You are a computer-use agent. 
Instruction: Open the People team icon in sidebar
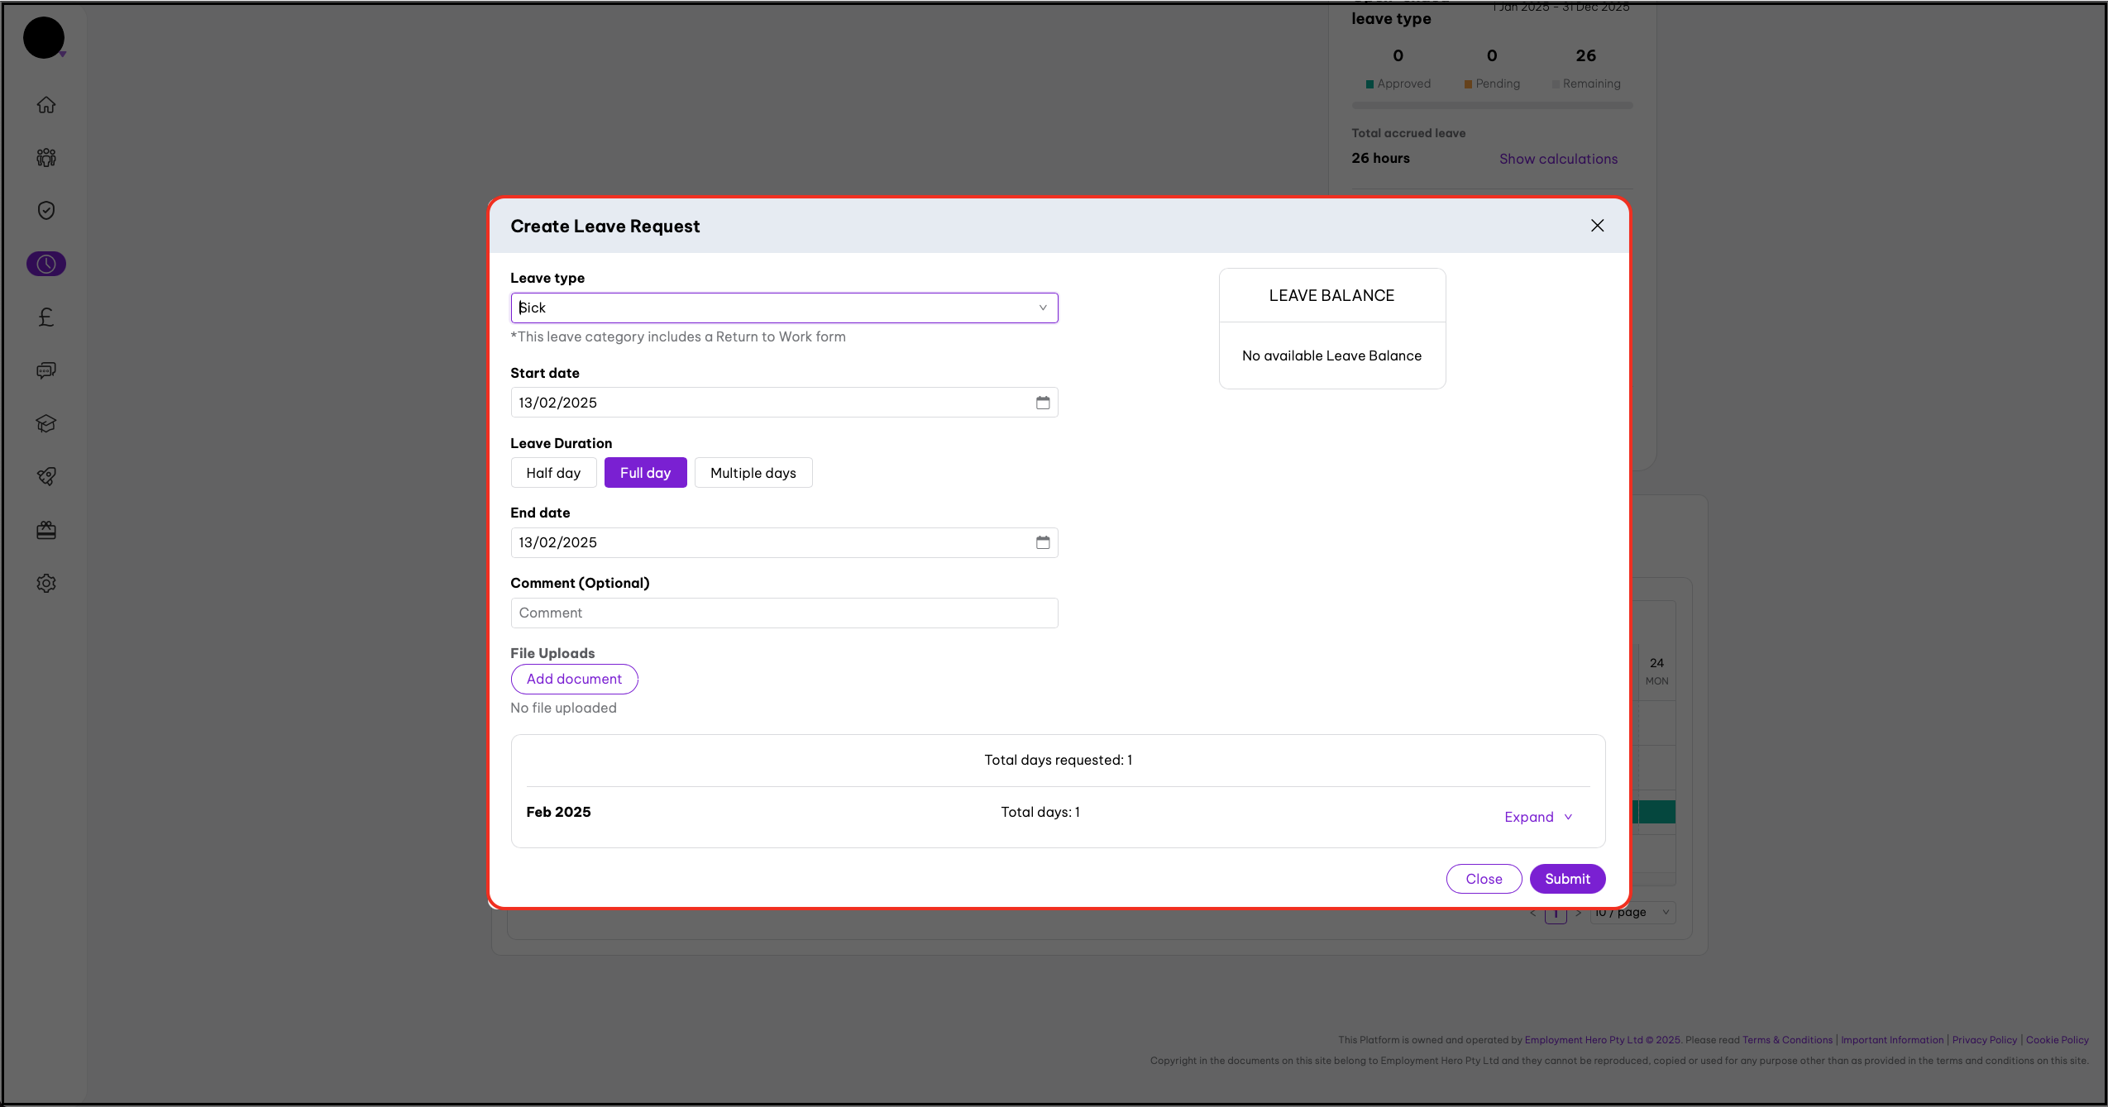[46, 158]
